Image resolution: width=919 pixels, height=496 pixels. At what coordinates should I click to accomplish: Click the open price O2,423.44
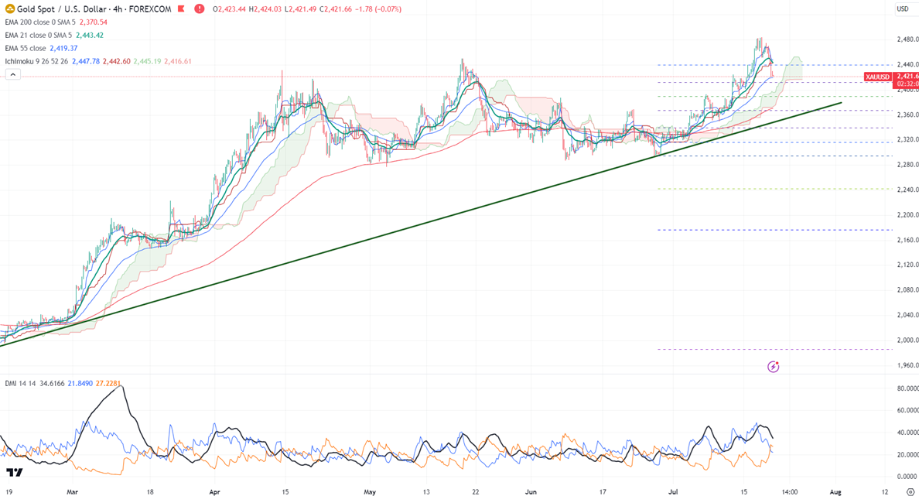point(229,9)
